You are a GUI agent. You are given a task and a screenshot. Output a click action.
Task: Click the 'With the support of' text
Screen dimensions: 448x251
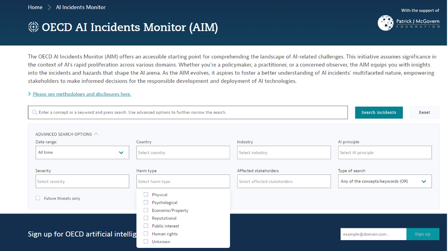pyautogui.click(x=420, y=10)
